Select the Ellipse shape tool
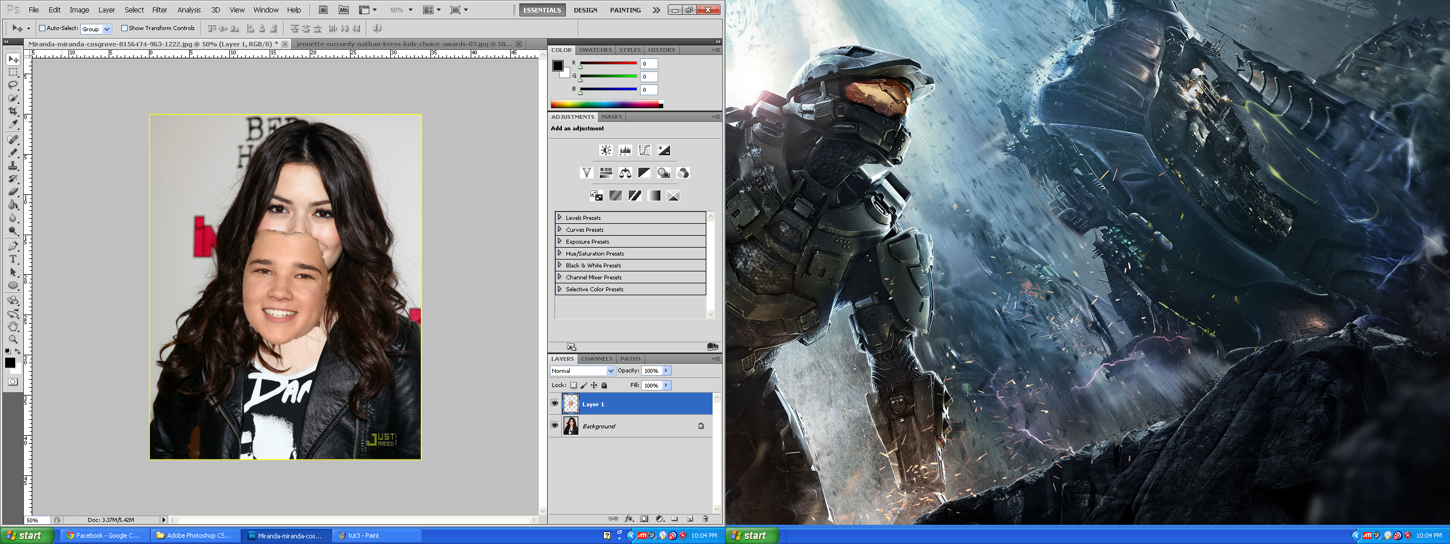1450x544 pixels. [x=13, y=285]
